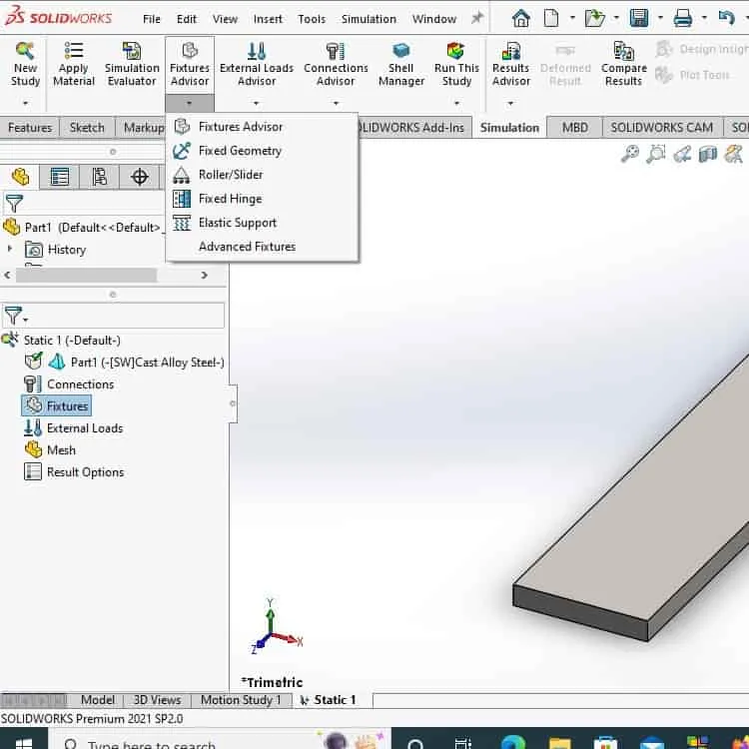The image size is (749, 749).
Task: Click the Print icon
Action: coord(683,19)
